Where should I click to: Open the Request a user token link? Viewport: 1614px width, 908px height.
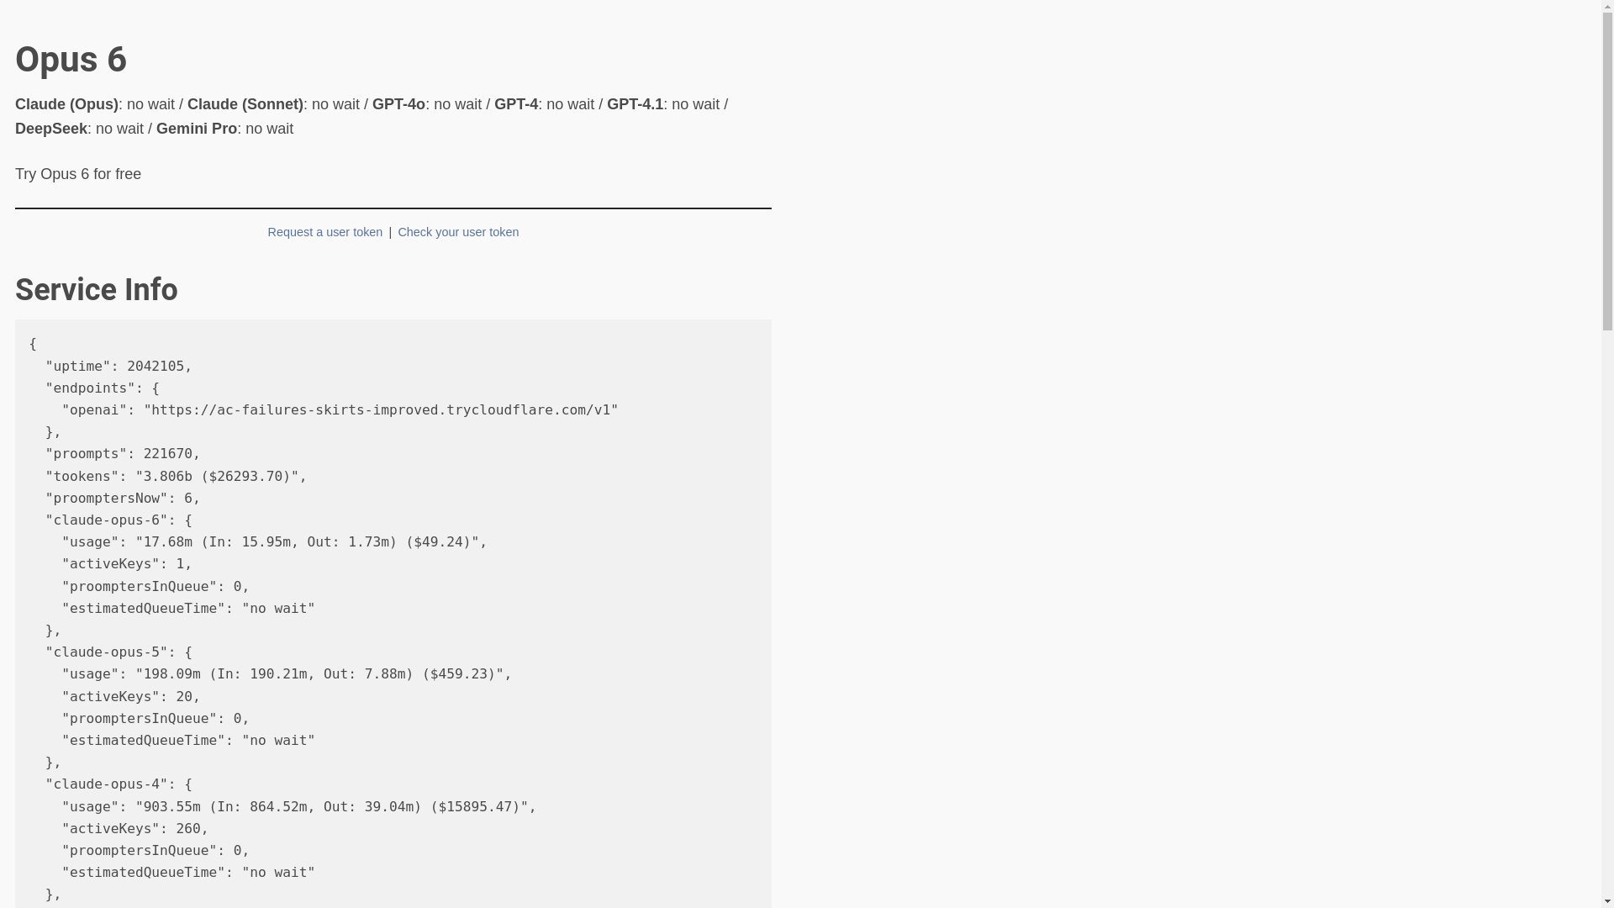tap(324, 232)
